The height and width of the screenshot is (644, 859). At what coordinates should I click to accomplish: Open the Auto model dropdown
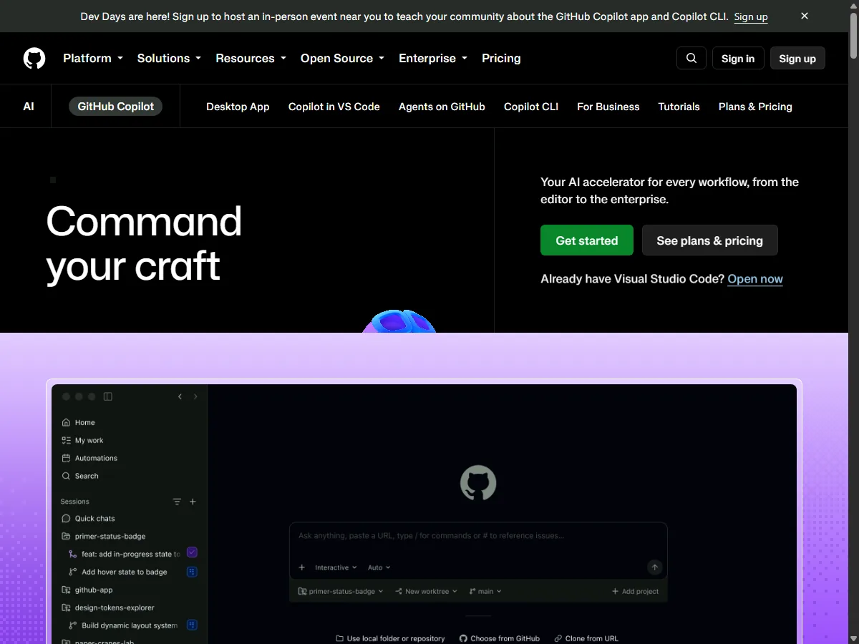[x=379, y=567]
